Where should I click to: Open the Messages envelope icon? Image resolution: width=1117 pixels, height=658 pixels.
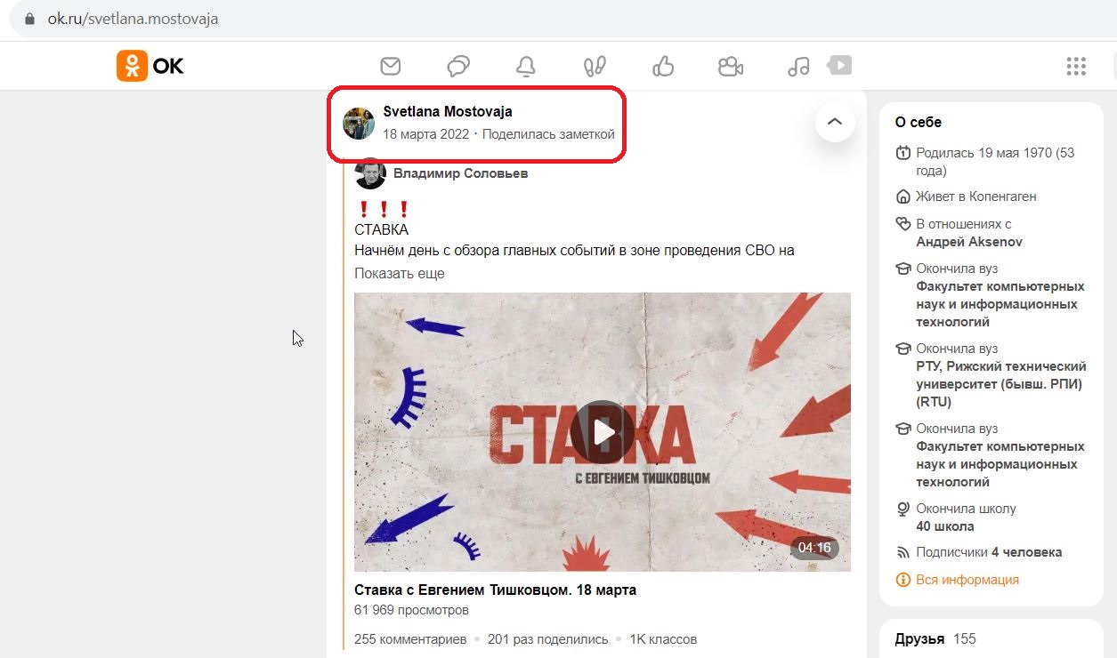tap(390, 66)
